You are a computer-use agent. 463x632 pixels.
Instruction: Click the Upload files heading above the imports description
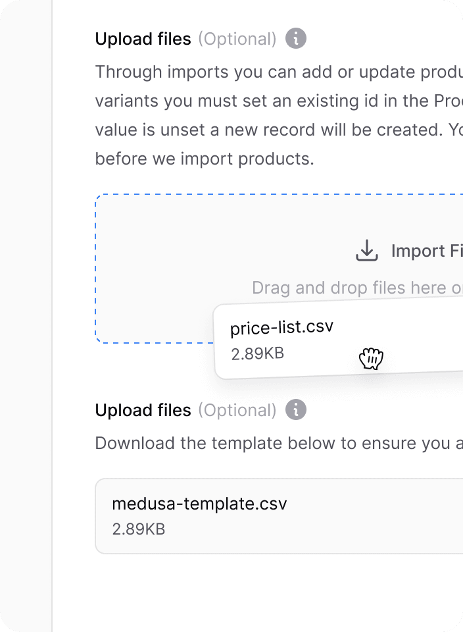tap(143, 39)
